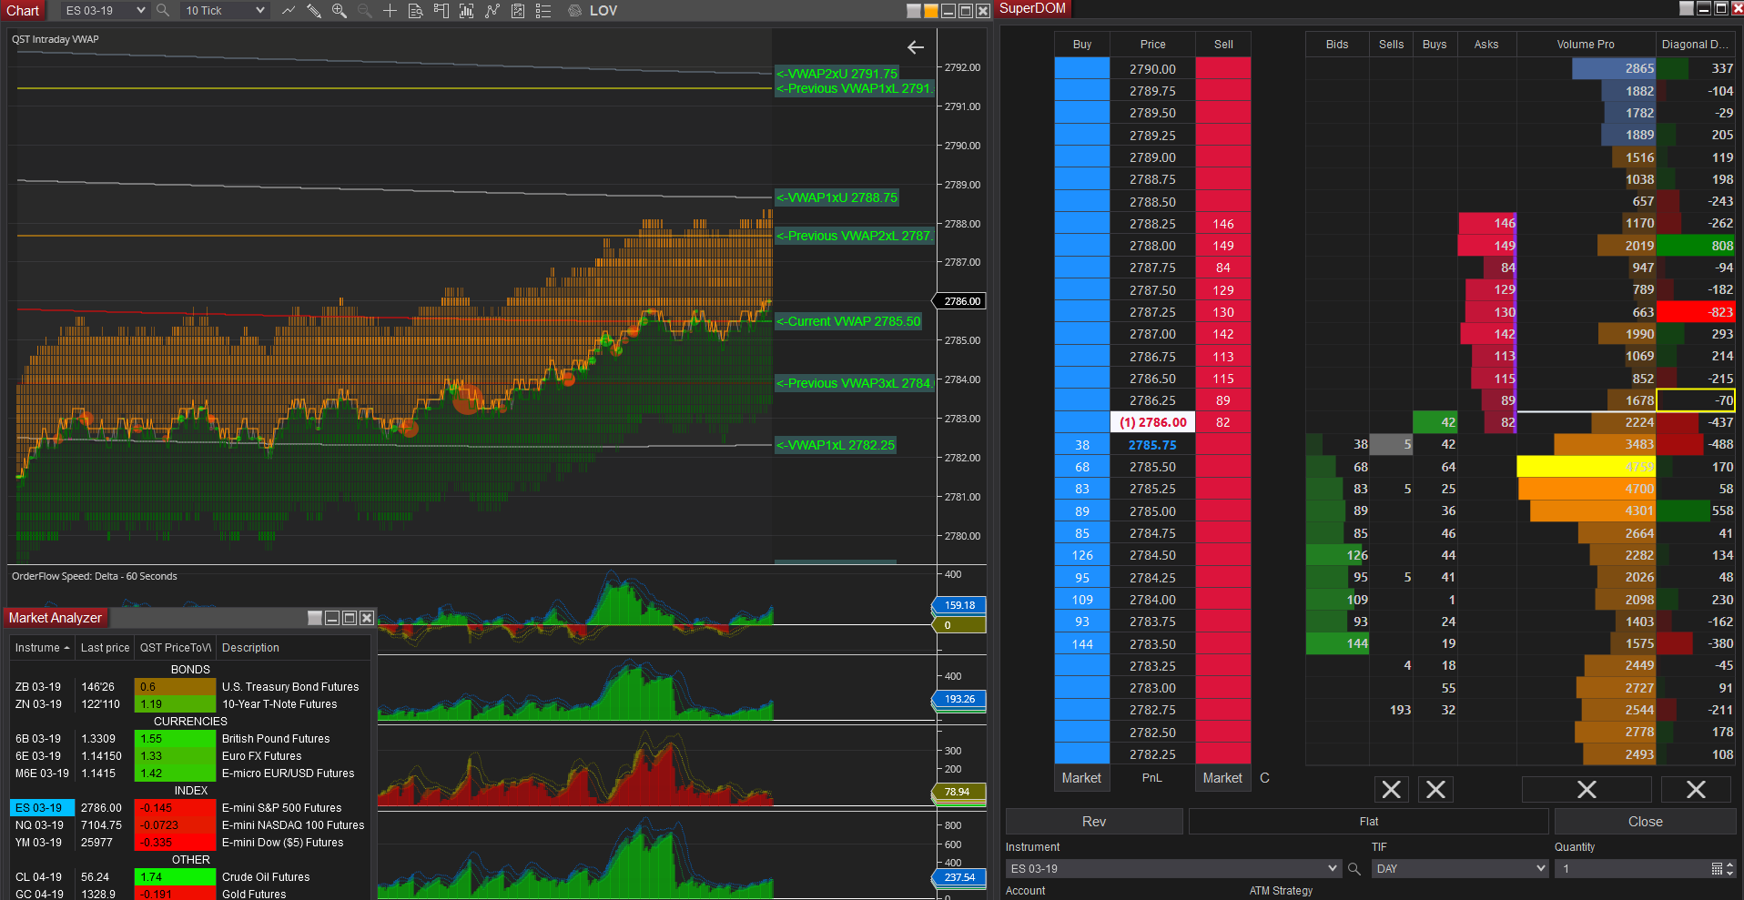Screen dimensions: 1744x900
Task: Open the ES 03-19 instrument dropdown in chart
Action: coord(105,10)
